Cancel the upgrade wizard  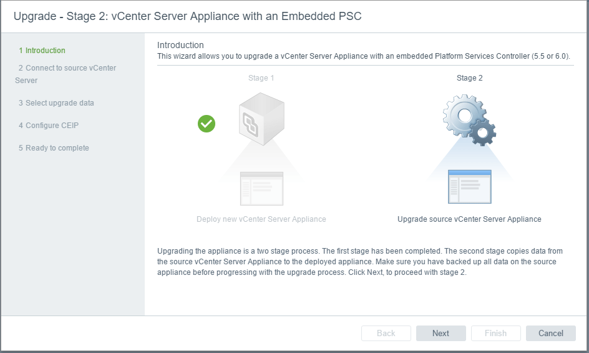click(x=550, y=333)
